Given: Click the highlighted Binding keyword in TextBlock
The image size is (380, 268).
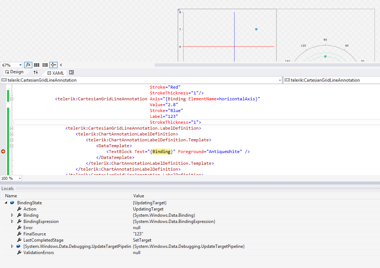Looking at the screenshot, I should point(161,152).
